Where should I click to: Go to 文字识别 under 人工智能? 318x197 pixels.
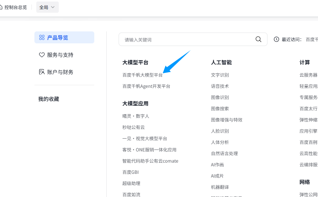click(220, 75)
